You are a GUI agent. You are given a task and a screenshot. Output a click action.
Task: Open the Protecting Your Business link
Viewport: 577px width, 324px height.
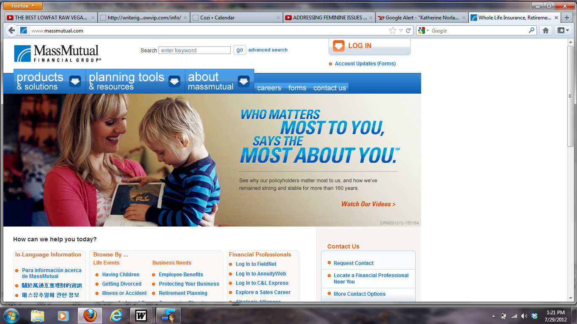click(x=189, y=284)
